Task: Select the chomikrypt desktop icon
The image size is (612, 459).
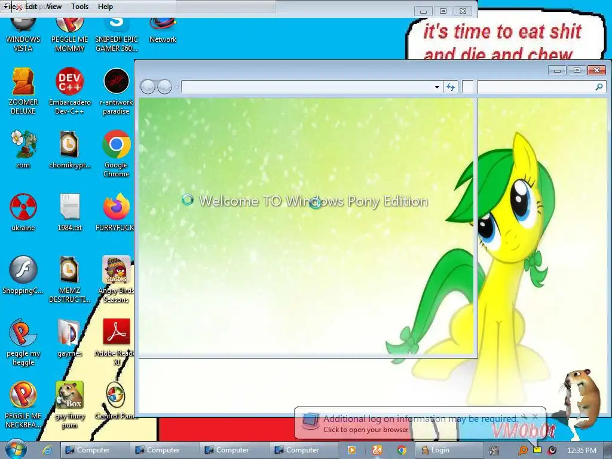Action: click(69, 149)
